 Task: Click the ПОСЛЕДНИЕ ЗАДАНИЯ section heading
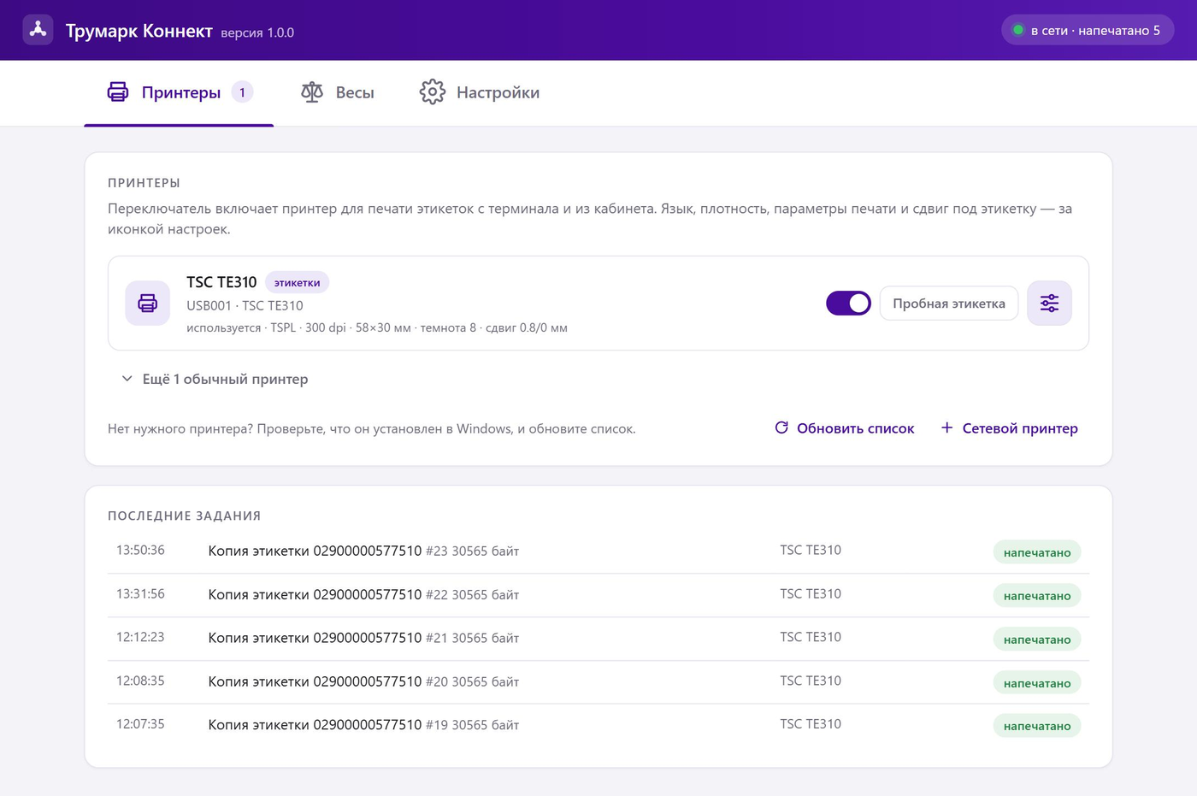pyautogui.click(x=185, y=516)
